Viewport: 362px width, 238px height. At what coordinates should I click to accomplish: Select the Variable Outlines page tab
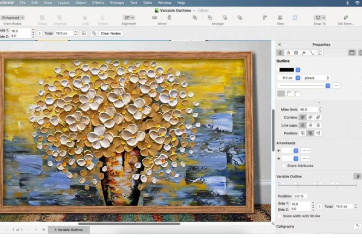coord(69,229)
